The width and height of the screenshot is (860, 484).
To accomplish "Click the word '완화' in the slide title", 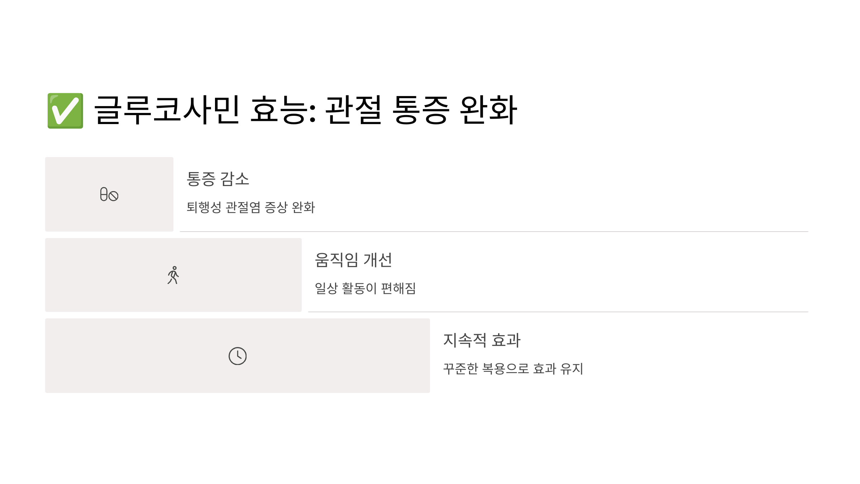I will [489, 110].
